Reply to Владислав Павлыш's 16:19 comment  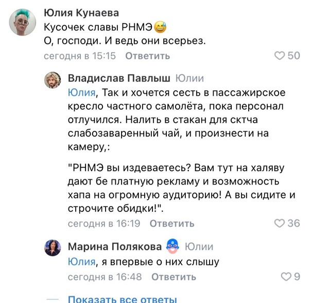172,223
